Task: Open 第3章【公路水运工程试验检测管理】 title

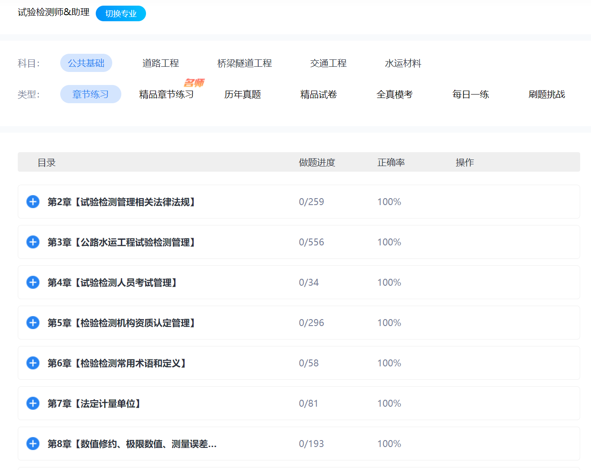Action: pos(121,242)
